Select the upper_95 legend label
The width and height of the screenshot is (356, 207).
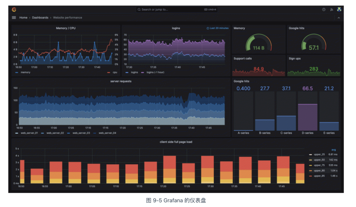pos(319,176)
